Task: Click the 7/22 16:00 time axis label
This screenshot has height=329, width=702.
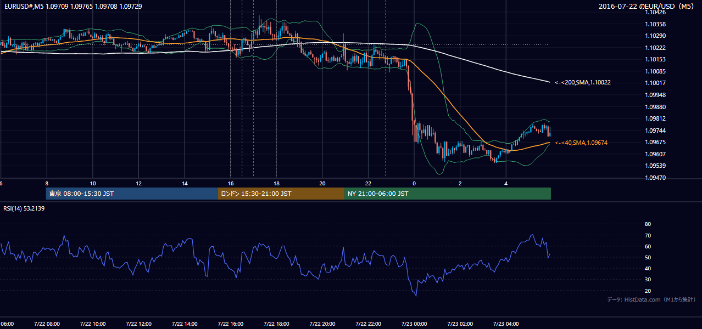Action: tap(230, 324)
